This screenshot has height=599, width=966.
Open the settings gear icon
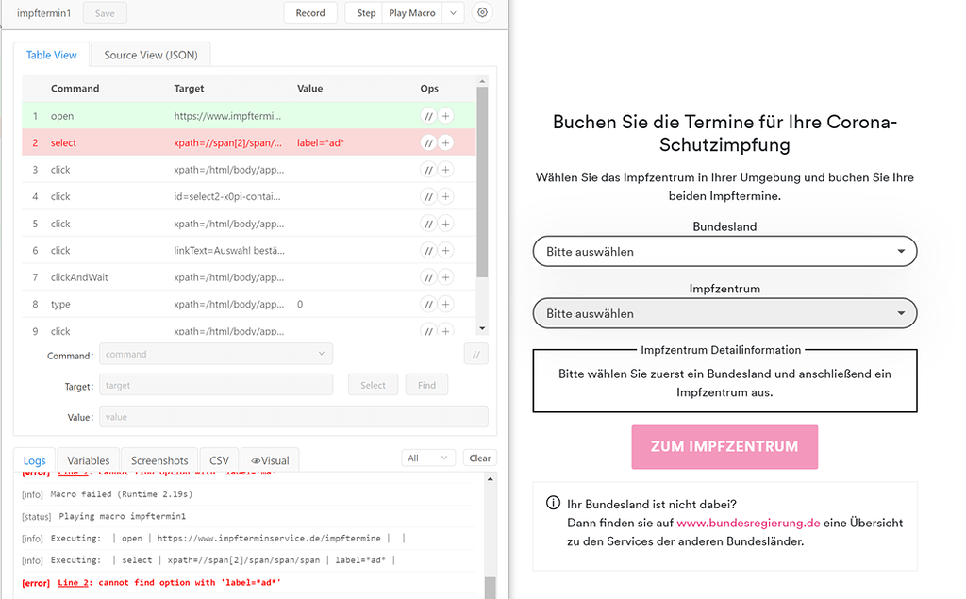pyautogui.click(x=482, y=12)
